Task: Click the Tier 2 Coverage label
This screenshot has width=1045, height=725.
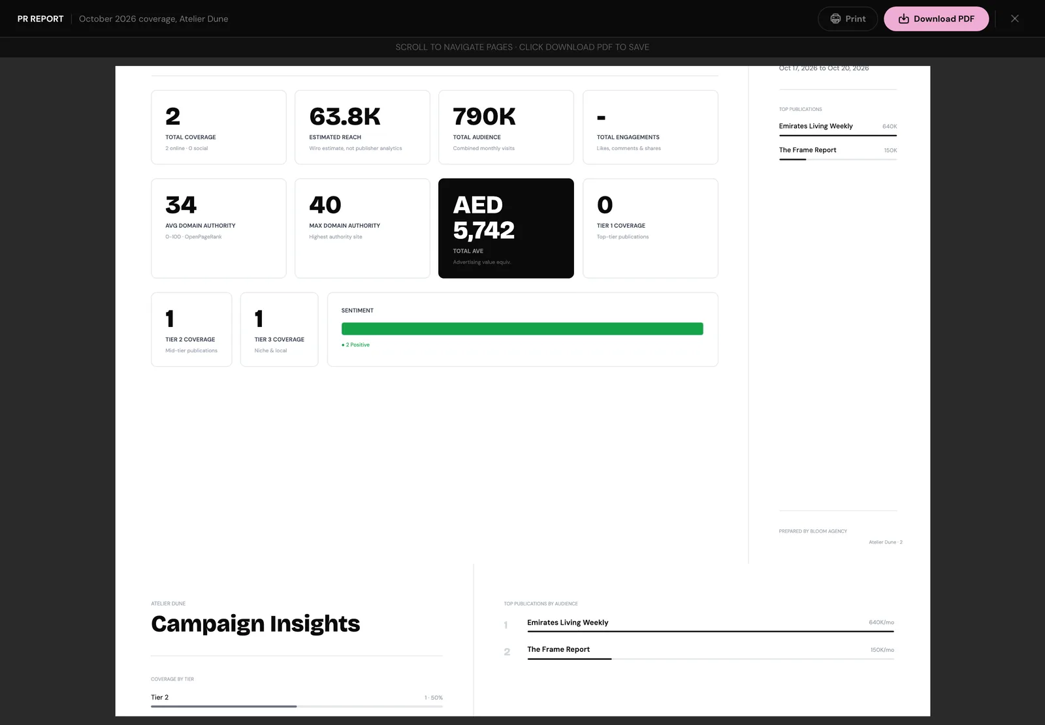Action: tap(190, 339)
